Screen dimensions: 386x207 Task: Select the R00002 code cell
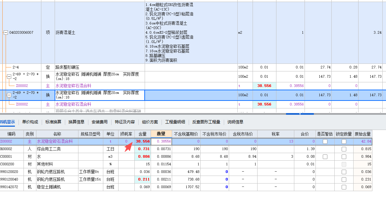12,149
